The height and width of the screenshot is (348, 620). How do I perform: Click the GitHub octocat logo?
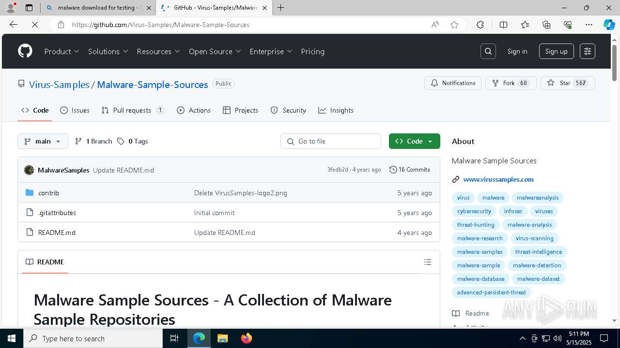click(x=25, y=51)
